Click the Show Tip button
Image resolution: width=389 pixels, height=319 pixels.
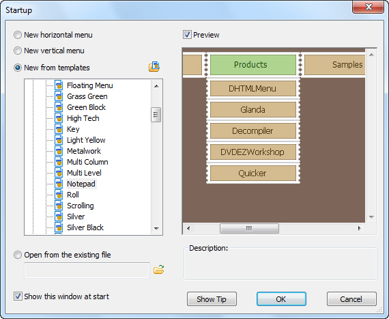212,299
